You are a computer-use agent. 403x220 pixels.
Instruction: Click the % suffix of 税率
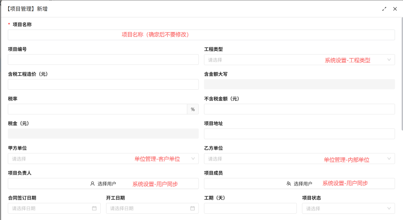click(193, 109)
